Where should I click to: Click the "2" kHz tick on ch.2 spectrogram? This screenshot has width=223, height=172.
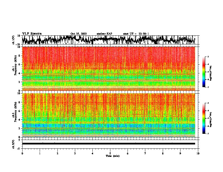[x=19, y=128]
